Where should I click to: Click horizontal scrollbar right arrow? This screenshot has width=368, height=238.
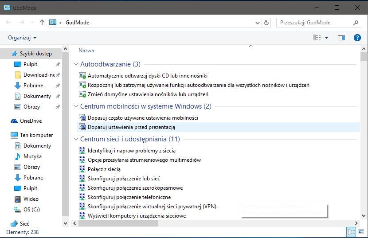point(356,223)
